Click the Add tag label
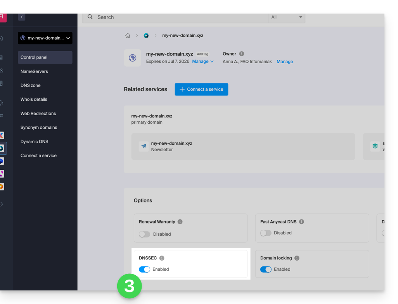Screen dimensions: 398x304 [202, 54]
